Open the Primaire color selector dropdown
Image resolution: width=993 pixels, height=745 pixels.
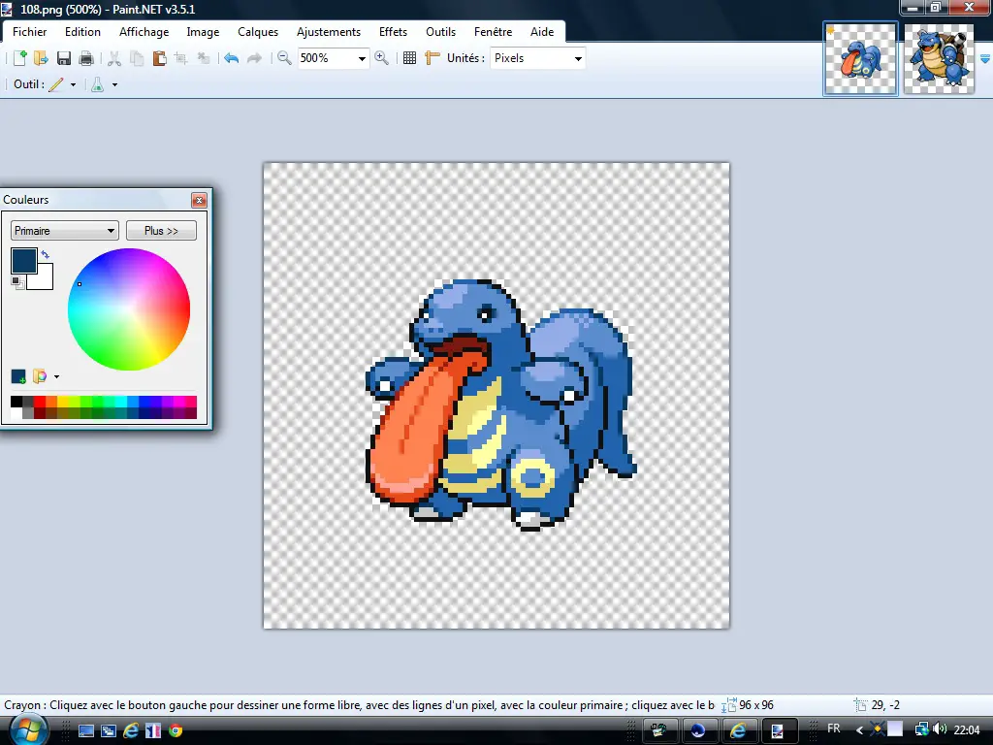pyautogui.click(x=65, y=231)
